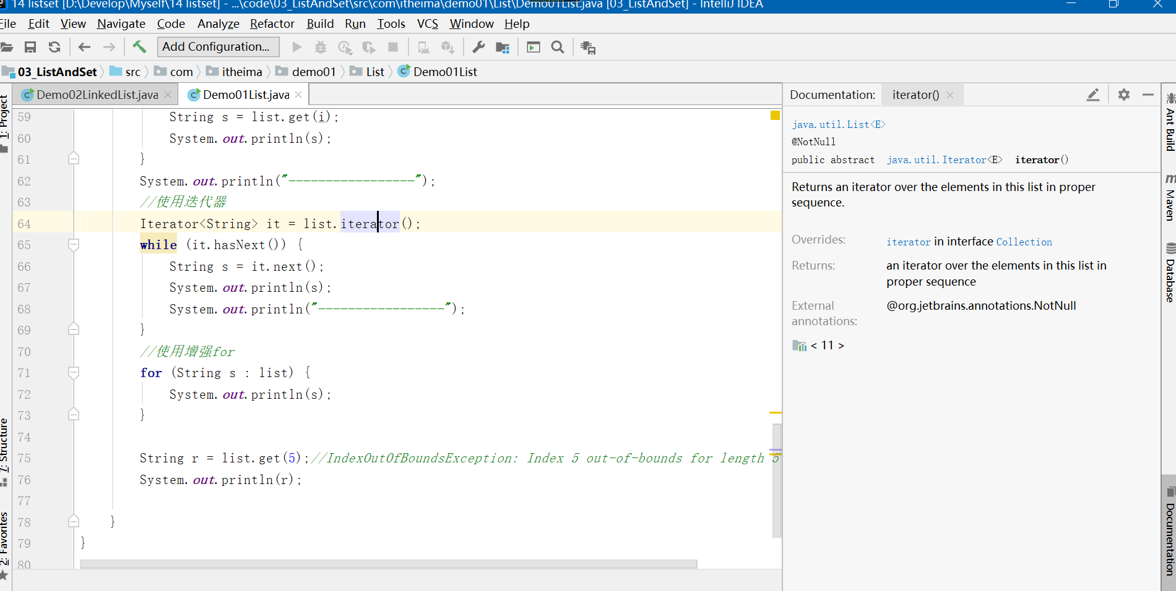The height and width of the screenshot is (591, 1176).
Task: Follow the iterator overrides link
Action: coord(908,242)
